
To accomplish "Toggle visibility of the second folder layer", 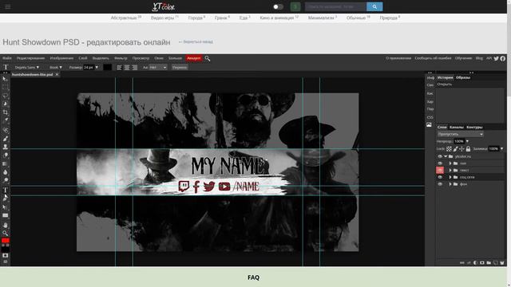I will point(440,163).
